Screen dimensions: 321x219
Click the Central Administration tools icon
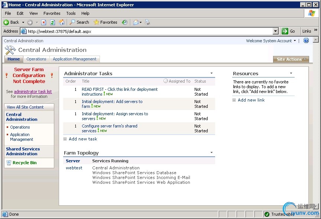(x=10, y=50)
